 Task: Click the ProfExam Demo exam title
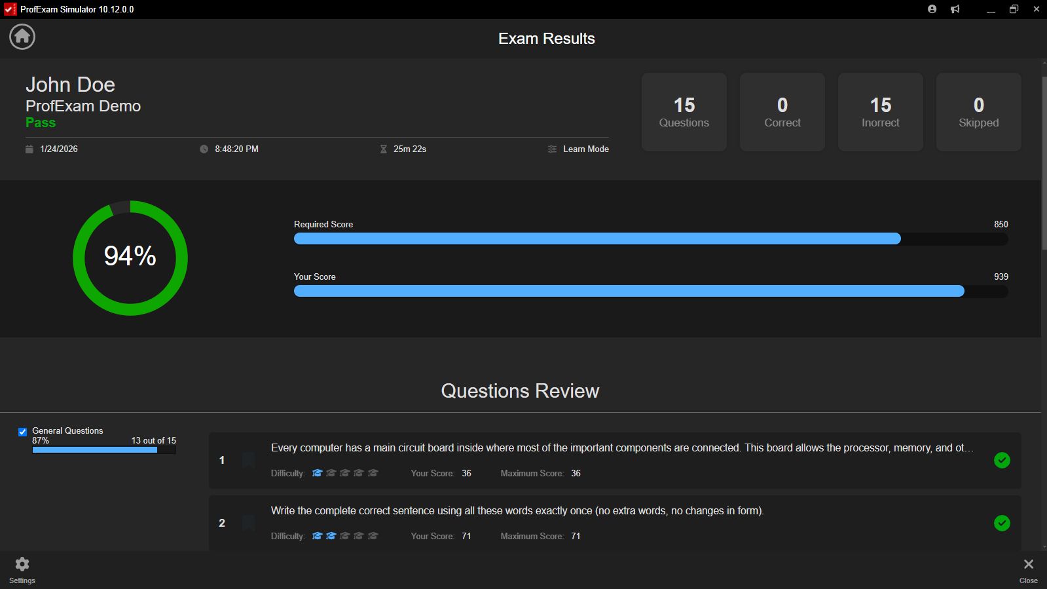(83, 106)
